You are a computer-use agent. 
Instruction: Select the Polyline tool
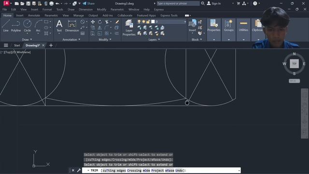pos(16,26)
